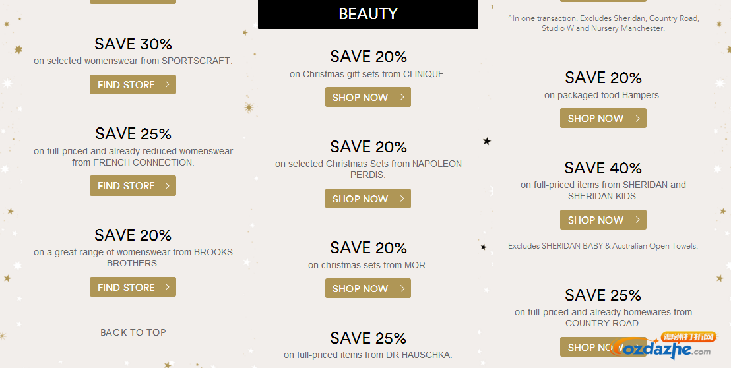Click SAVE 25% DR HAUSCHKA heading

[x=368, y=338]
